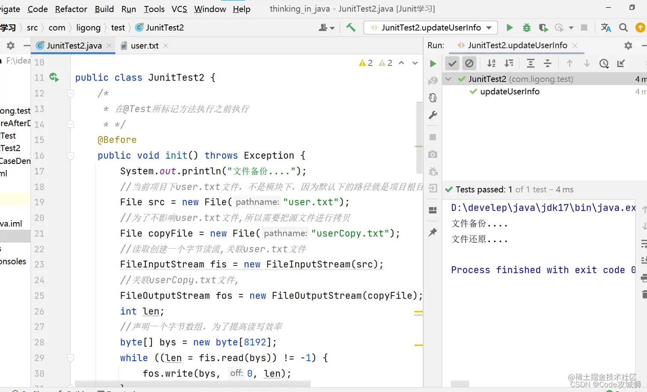Close the JunitTest2.java tab
The height and width of the screenshot is (392, 647).
(109, 45)
